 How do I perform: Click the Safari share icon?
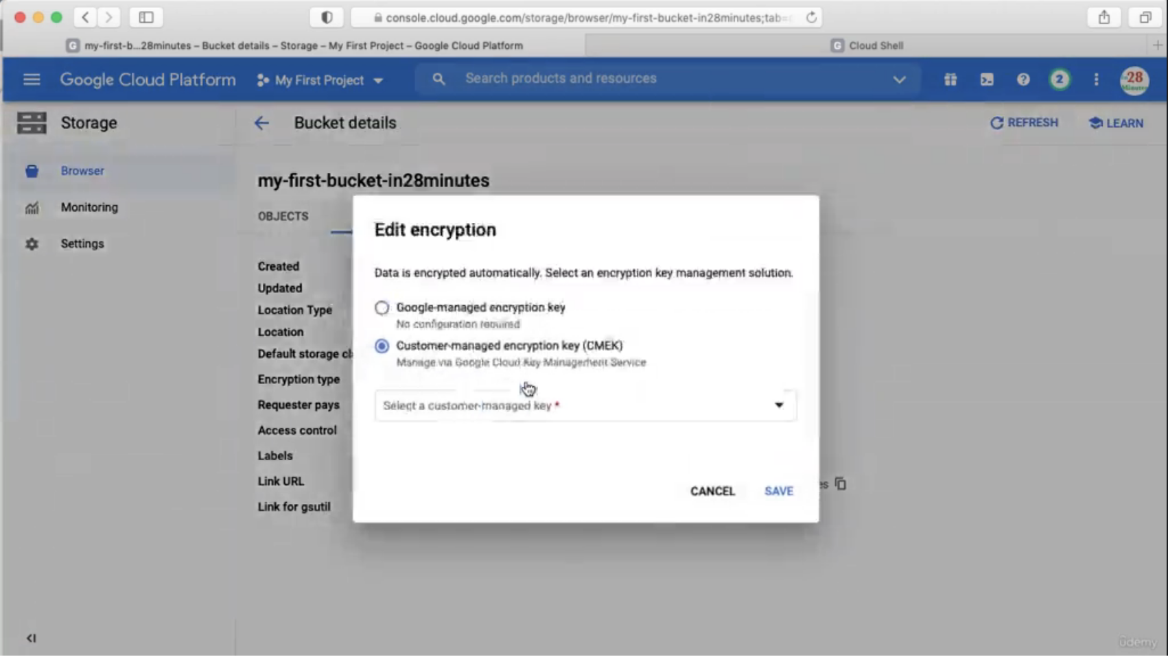pos(1103,17)
